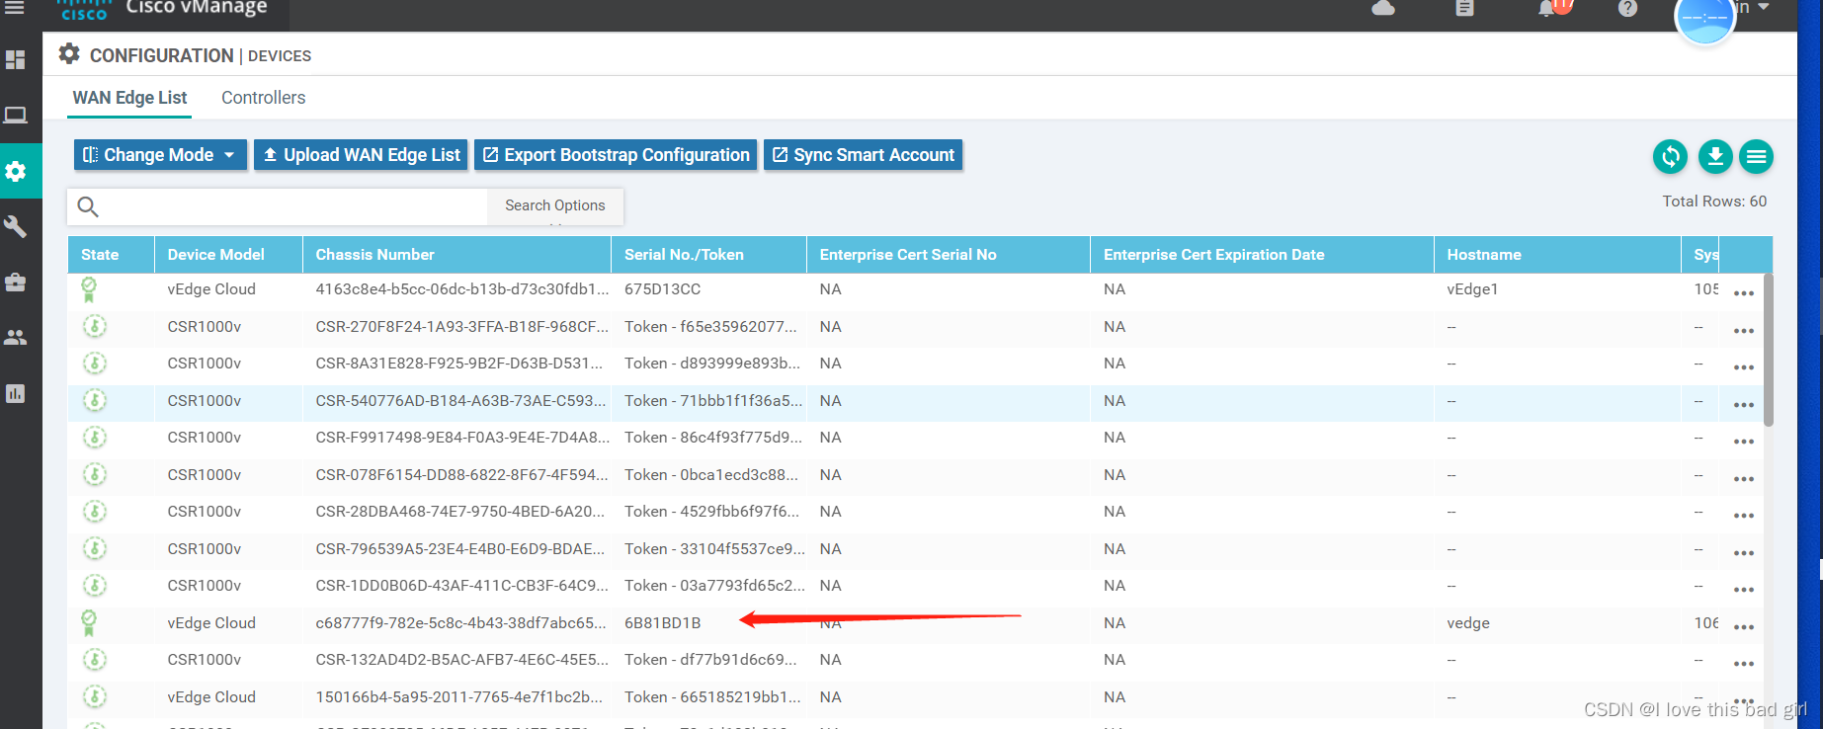Viewport: 1823px width, 729px height.
Task: Click the table vertical scrollbar
Action: pos(1768,351)
